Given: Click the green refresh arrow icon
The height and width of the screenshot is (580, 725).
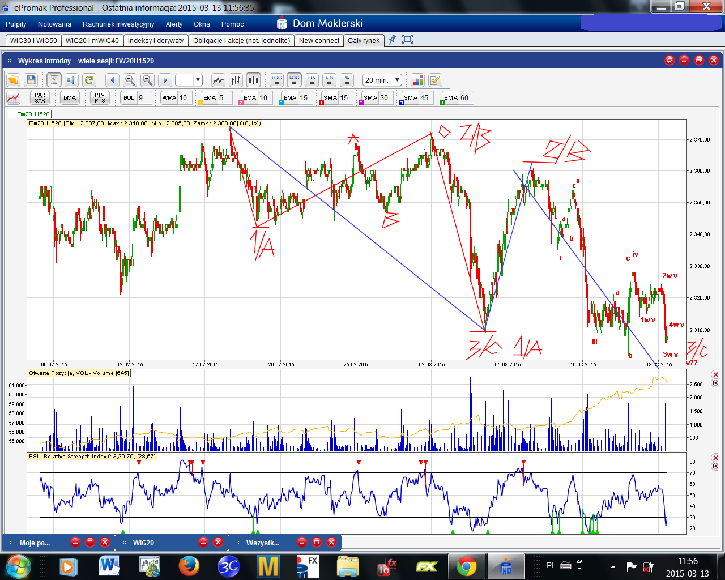Looking at the screenshot, I should pyautogui.click(x=89, y=80).
